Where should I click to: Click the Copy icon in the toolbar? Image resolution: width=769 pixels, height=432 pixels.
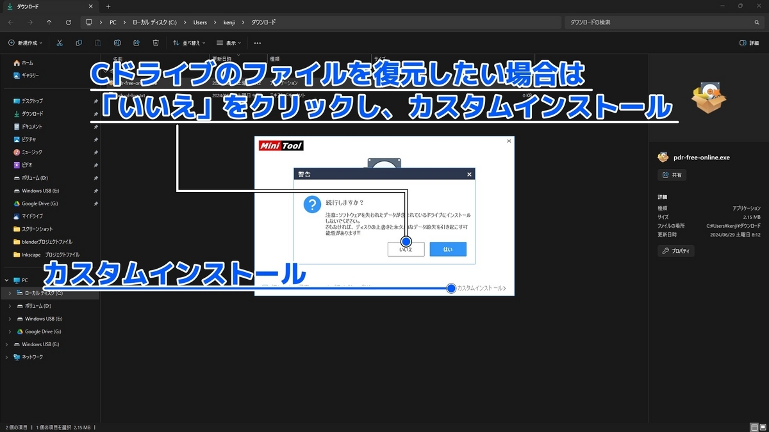(x=78, y=43)
